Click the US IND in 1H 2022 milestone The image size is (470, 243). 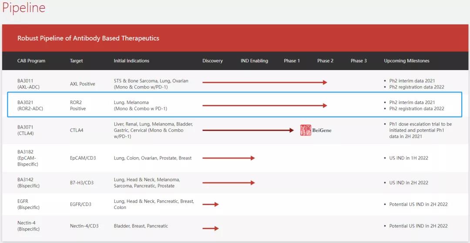tap(409, 158)
